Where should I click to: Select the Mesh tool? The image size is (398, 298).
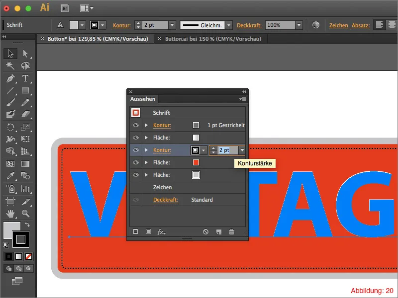click(10, 164)
